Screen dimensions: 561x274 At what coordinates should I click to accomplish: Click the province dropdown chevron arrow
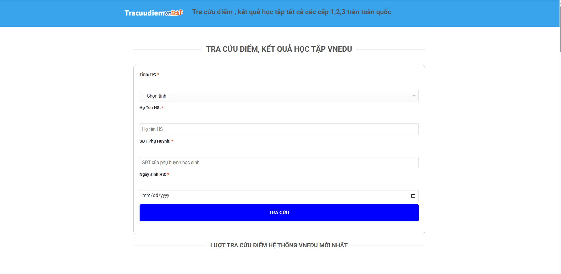(414, 96)
